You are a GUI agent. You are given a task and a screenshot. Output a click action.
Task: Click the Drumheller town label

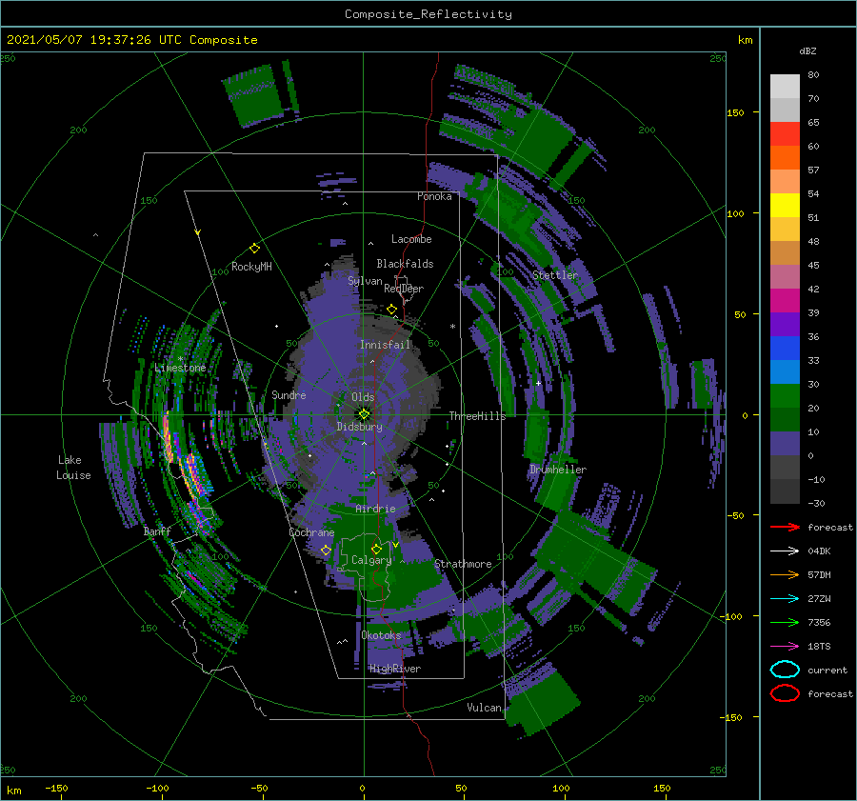point(557,470)
